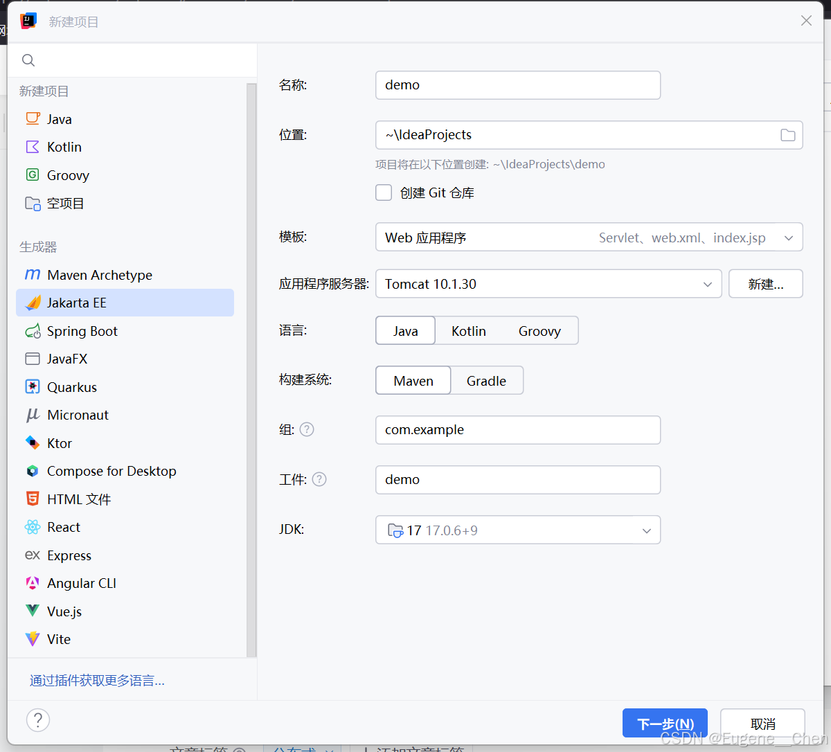Image resolution: width=831 pixels, height=752 pixels.
Task: Click the Vue.js logo icon
Action: (33, 611)
